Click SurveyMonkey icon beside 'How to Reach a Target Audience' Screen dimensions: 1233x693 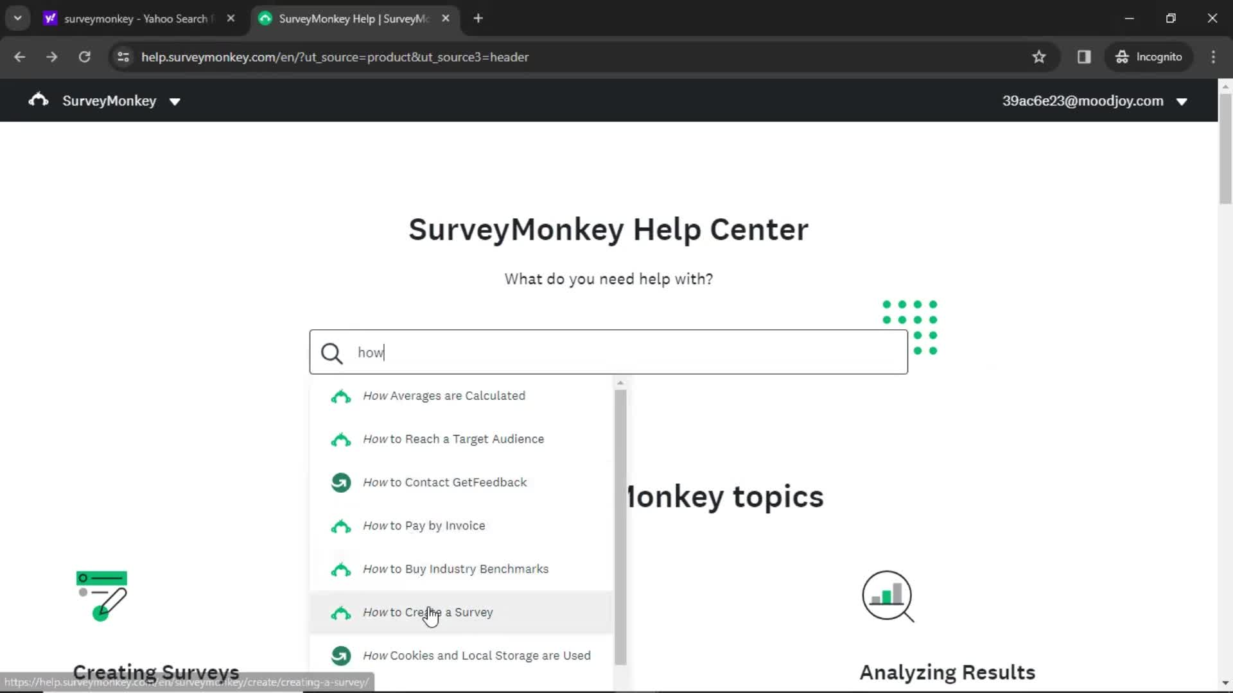click(x=341, y=440)
